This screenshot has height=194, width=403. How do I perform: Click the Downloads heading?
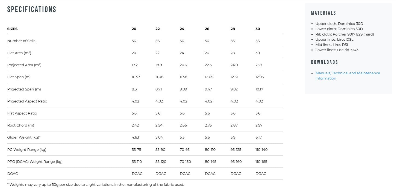pos(325,62)
